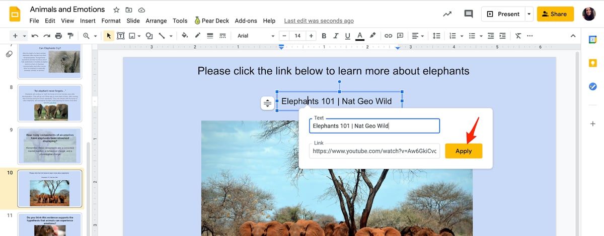The image size is (604, 236).
Task: Choose the Select arrow cursor tool
Action: point(108,36)
